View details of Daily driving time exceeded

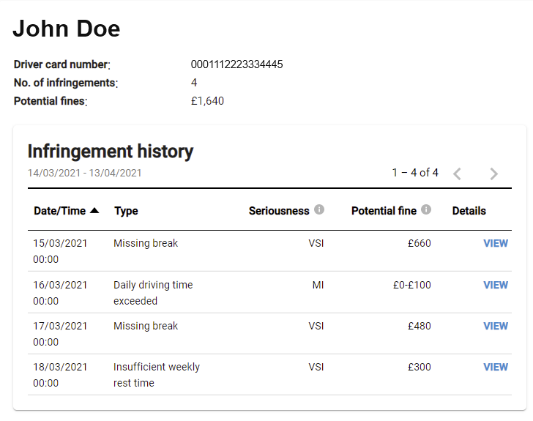pyautogui.click(x=496, y=285)
